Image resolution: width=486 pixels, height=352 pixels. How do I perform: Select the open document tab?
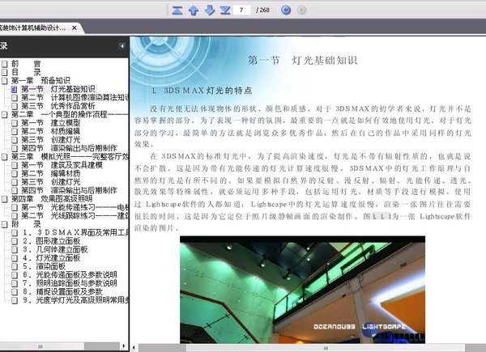tap(40, 28)
